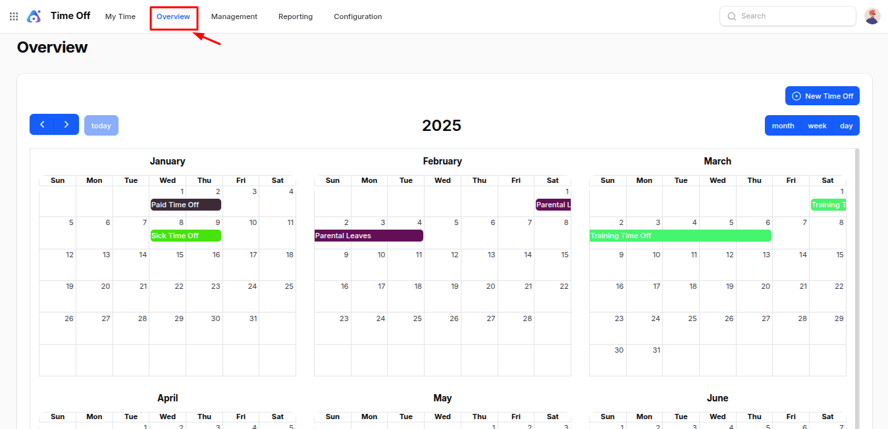This screenshot has width=888, height=429.
Task: Jump to today in the calendar
Action: [101, 126]
